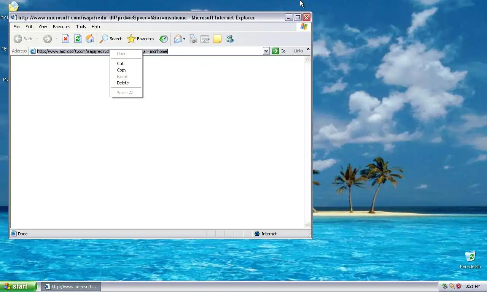Click the Internet zone globe icon
The height and width of the screenshot is (292, 487).
tap(257, 234)
